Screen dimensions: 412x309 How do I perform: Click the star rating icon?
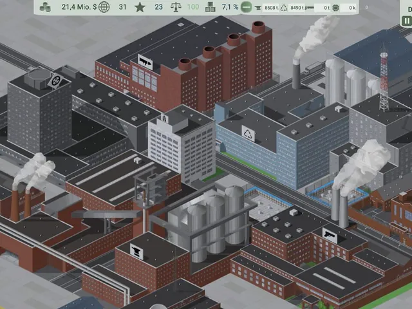click(140, 7)
